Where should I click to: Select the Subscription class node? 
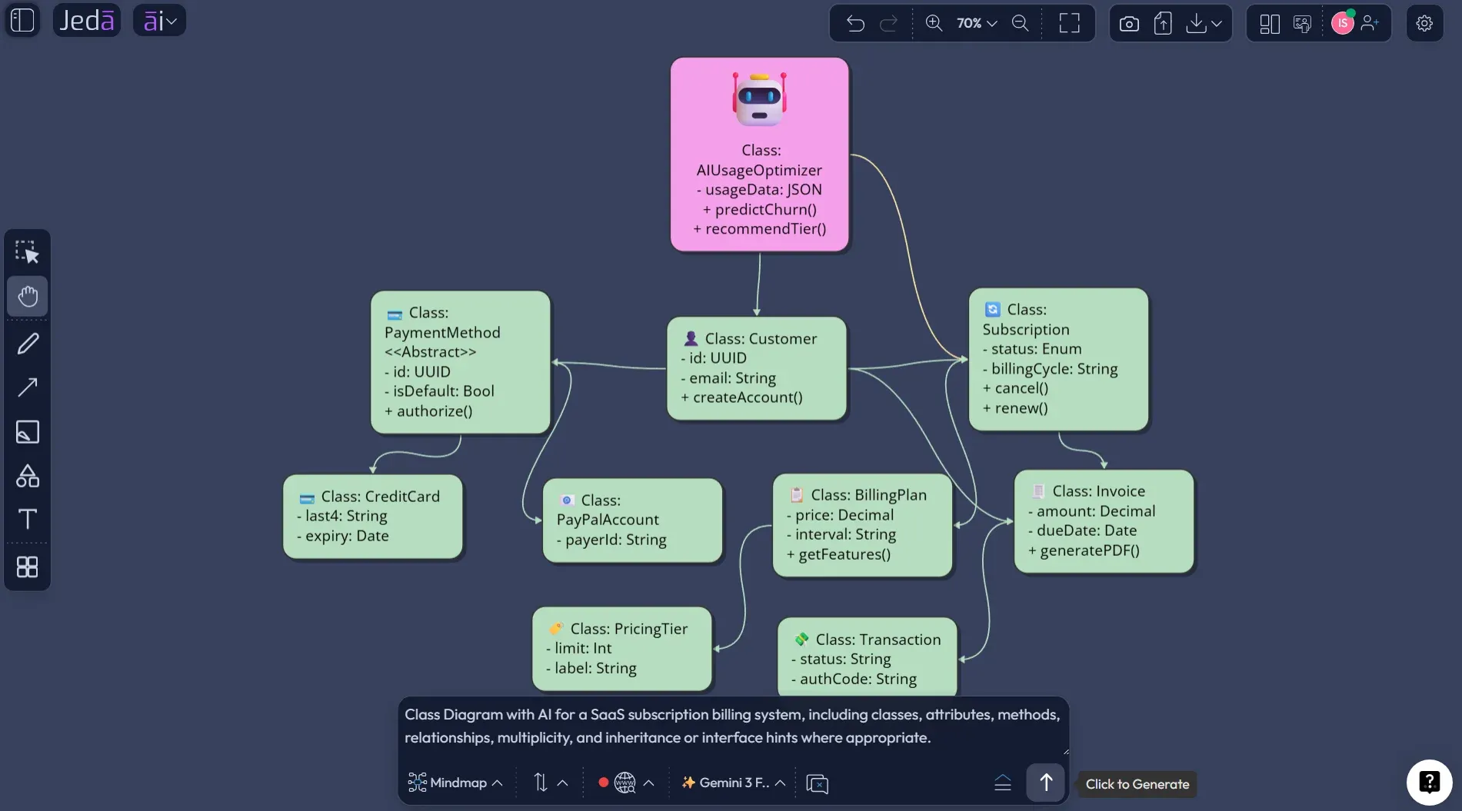[x=1058, y=359]
